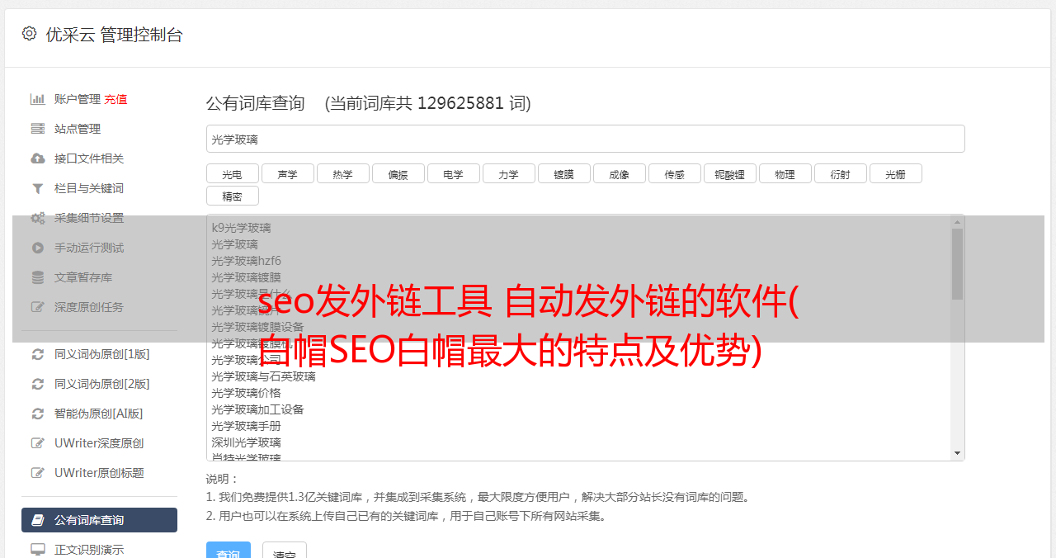Select the 公有词库查询 menu item
Image resolution: width=1056 pixels, height=558 pixels.
click(99, 520)
